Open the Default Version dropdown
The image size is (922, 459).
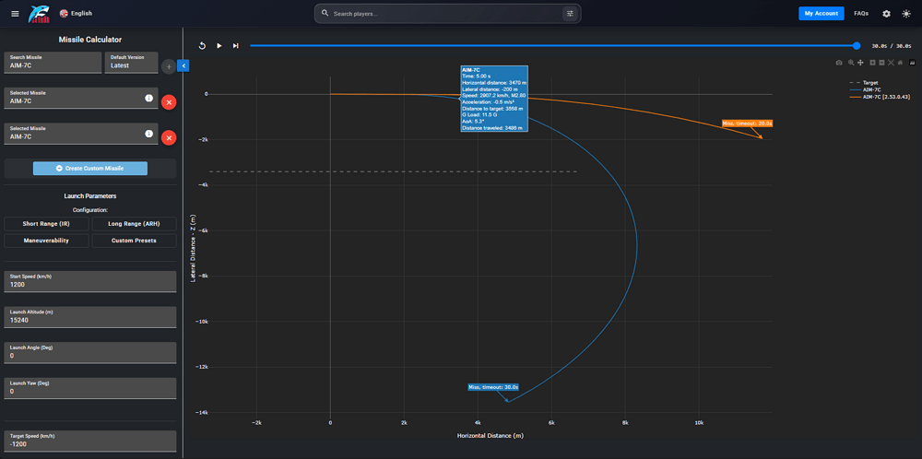point(131,63)
